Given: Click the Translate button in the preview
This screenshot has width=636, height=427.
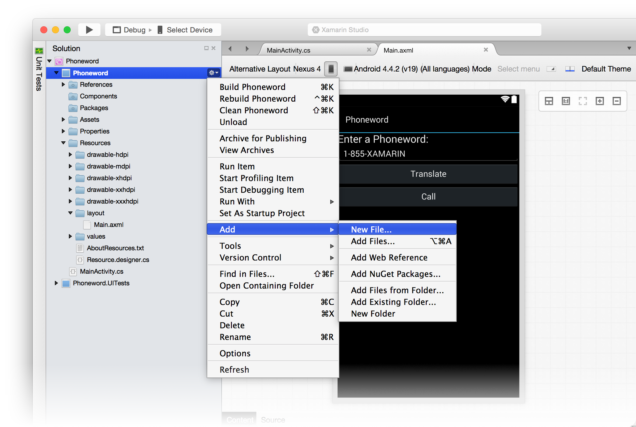Looking at the screenshot, I should tap(428, 174).
